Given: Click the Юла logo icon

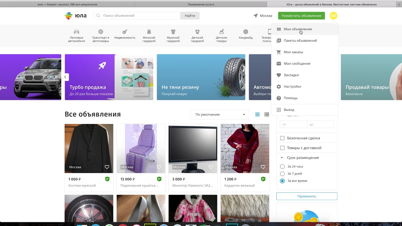Looking at the screenshot, I should tap(68, 16).
